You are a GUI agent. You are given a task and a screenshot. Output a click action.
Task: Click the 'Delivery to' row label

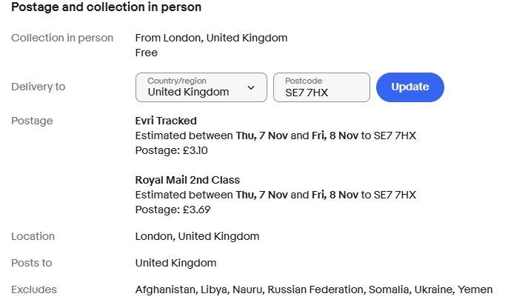[39, 87]
